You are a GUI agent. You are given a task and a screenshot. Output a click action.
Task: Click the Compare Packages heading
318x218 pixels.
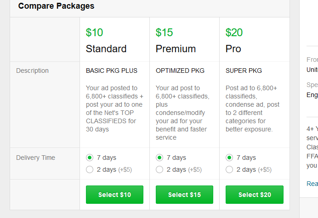[56, 6]
